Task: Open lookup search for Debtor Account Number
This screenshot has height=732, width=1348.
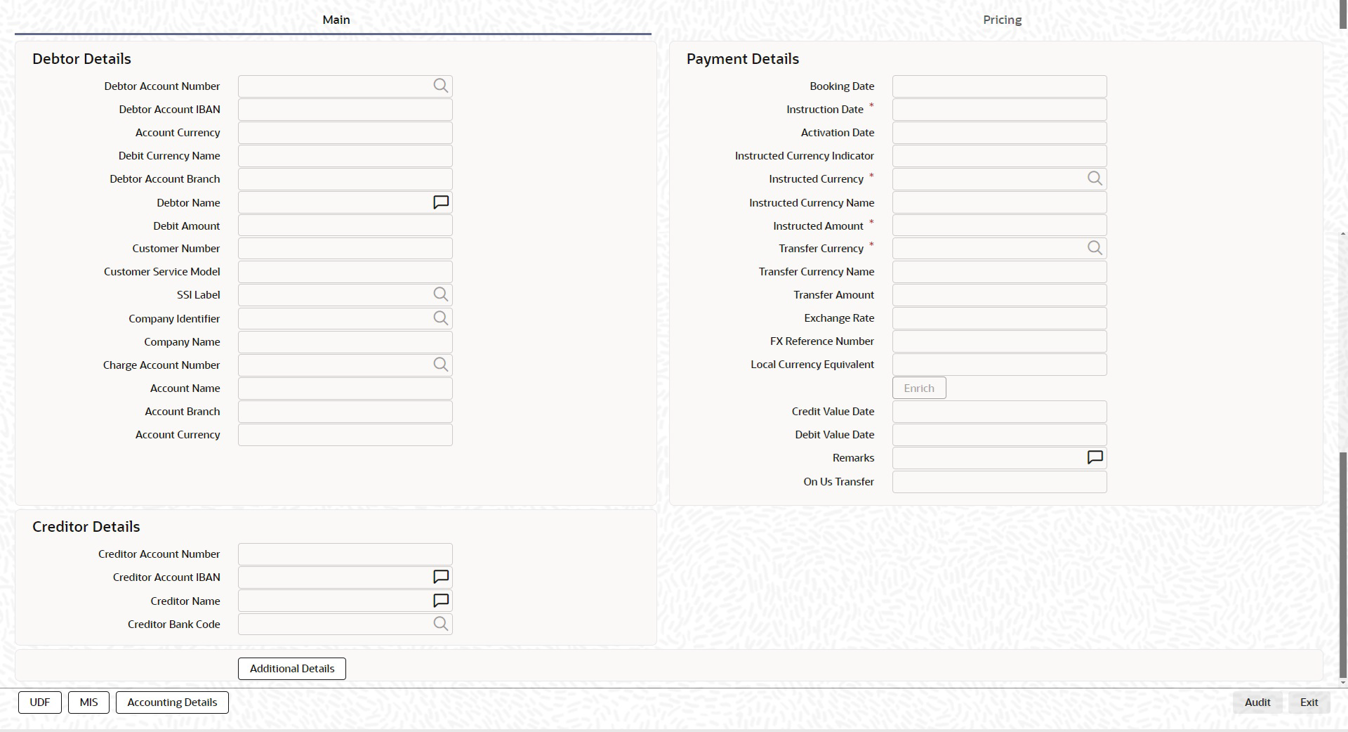Action: (x=440, y=86)
